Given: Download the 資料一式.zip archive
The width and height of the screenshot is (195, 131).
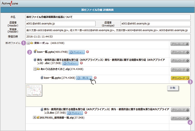Looking at the screenshot, I should (179, 44).
